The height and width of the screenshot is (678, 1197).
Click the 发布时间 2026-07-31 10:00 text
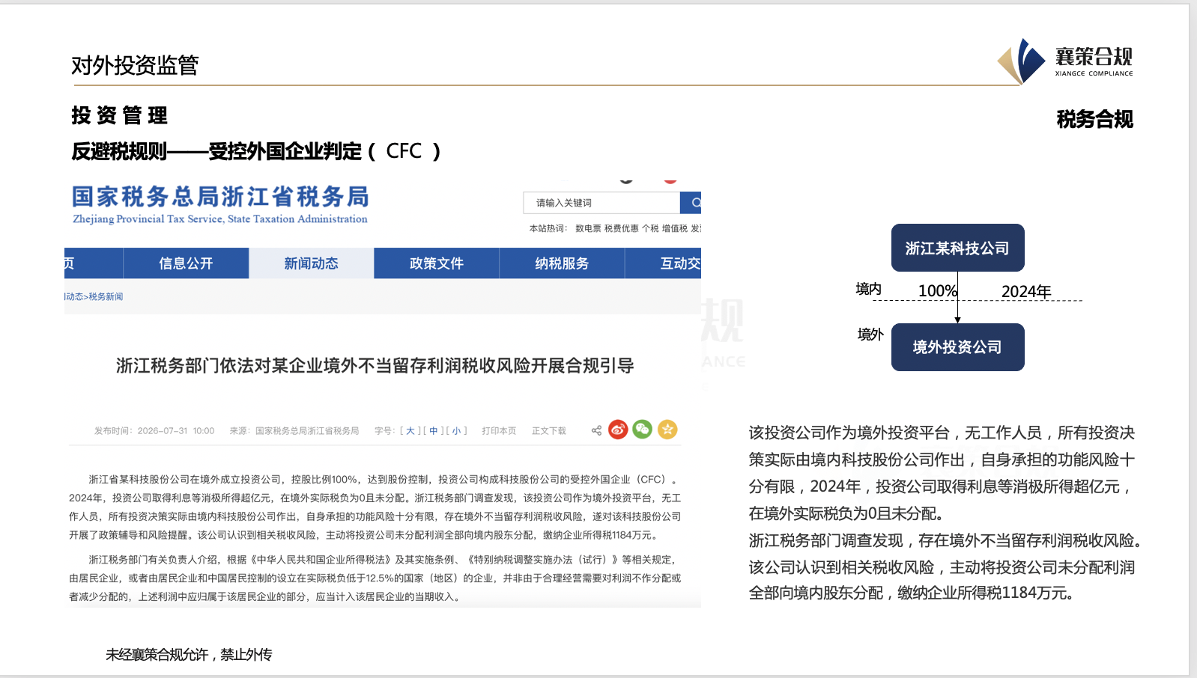154,431
